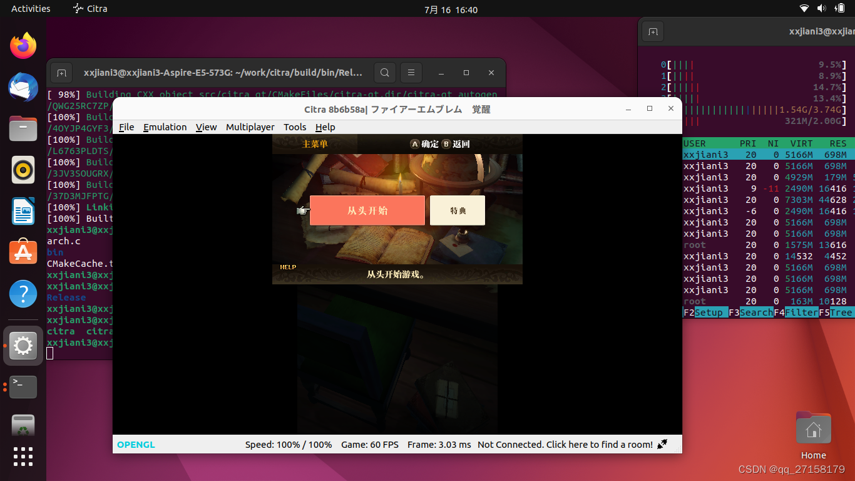
Task: Click 从头开始游戏。 help text
Action: click(x=397, y=274)
